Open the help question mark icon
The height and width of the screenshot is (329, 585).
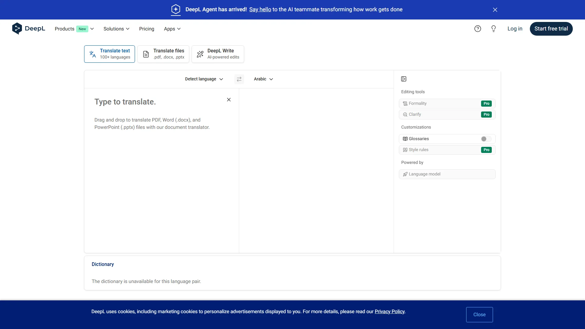478,29
